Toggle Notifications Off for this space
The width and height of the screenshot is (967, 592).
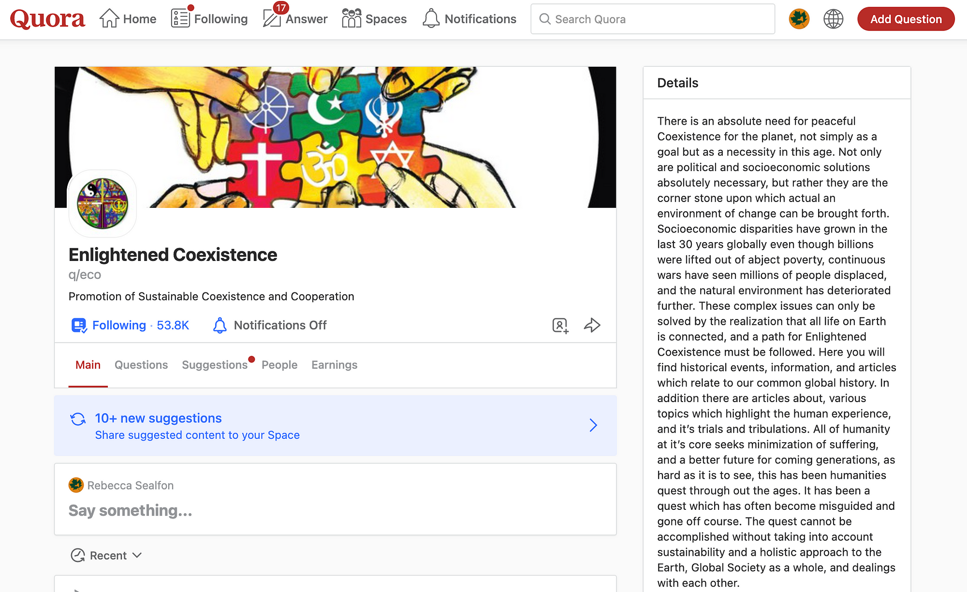269,324
